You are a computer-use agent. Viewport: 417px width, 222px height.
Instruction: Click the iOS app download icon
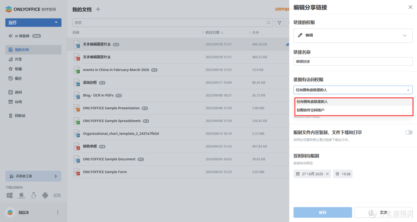pyautogui.click(x=57, y=195)
